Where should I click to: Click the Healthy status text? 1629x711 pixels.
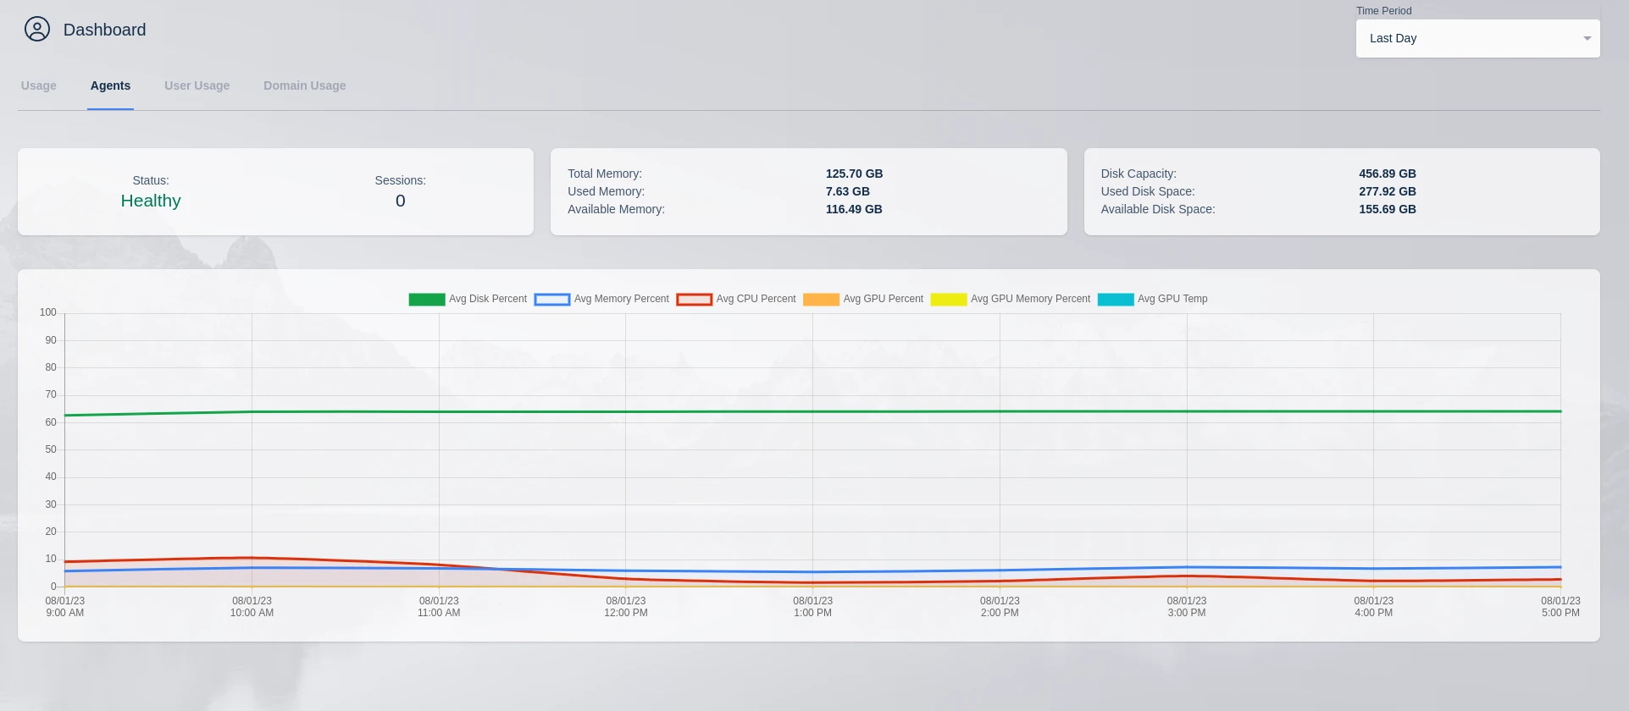(151, 201)
